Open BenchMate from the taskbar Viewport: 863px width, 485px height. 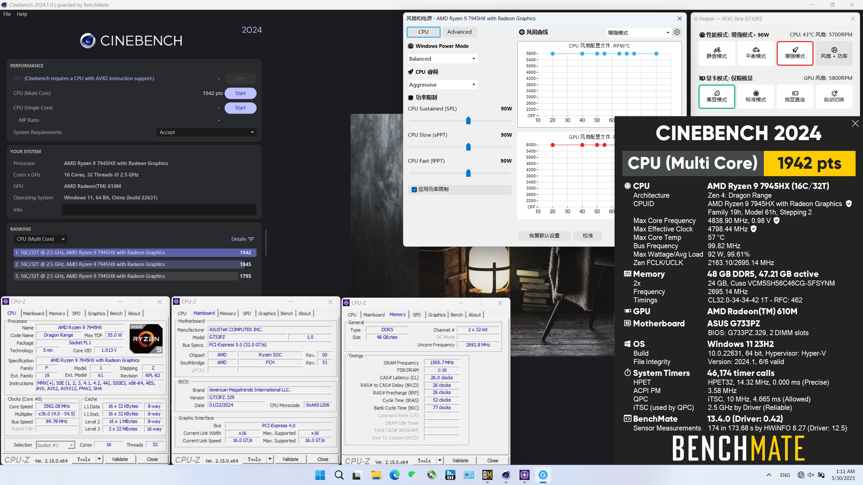[x=487, y=475]
